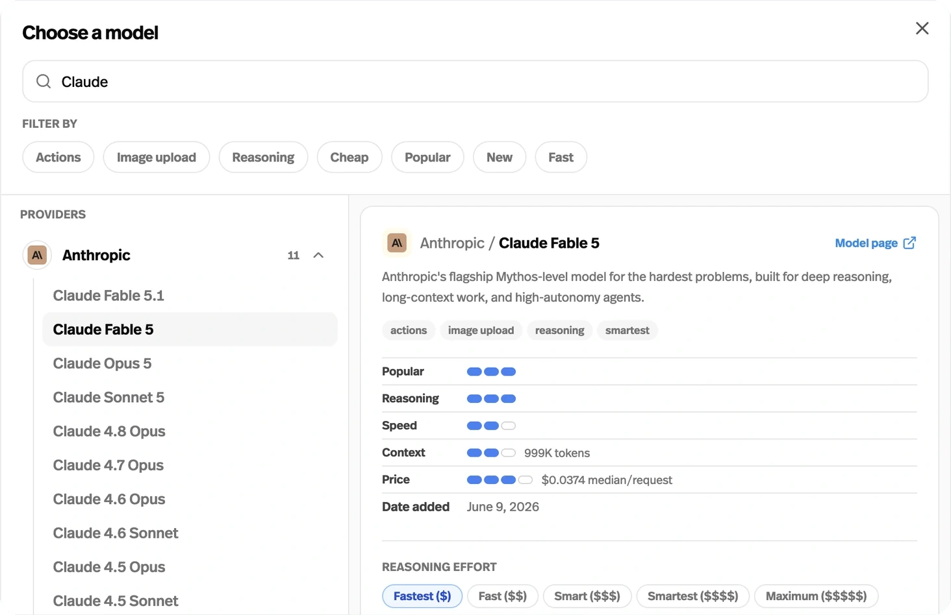Select Claude 4.5 Sonnet model
The width and height of the screenshot is (951, 615).
pyautogui.click(x=190, y=601)
